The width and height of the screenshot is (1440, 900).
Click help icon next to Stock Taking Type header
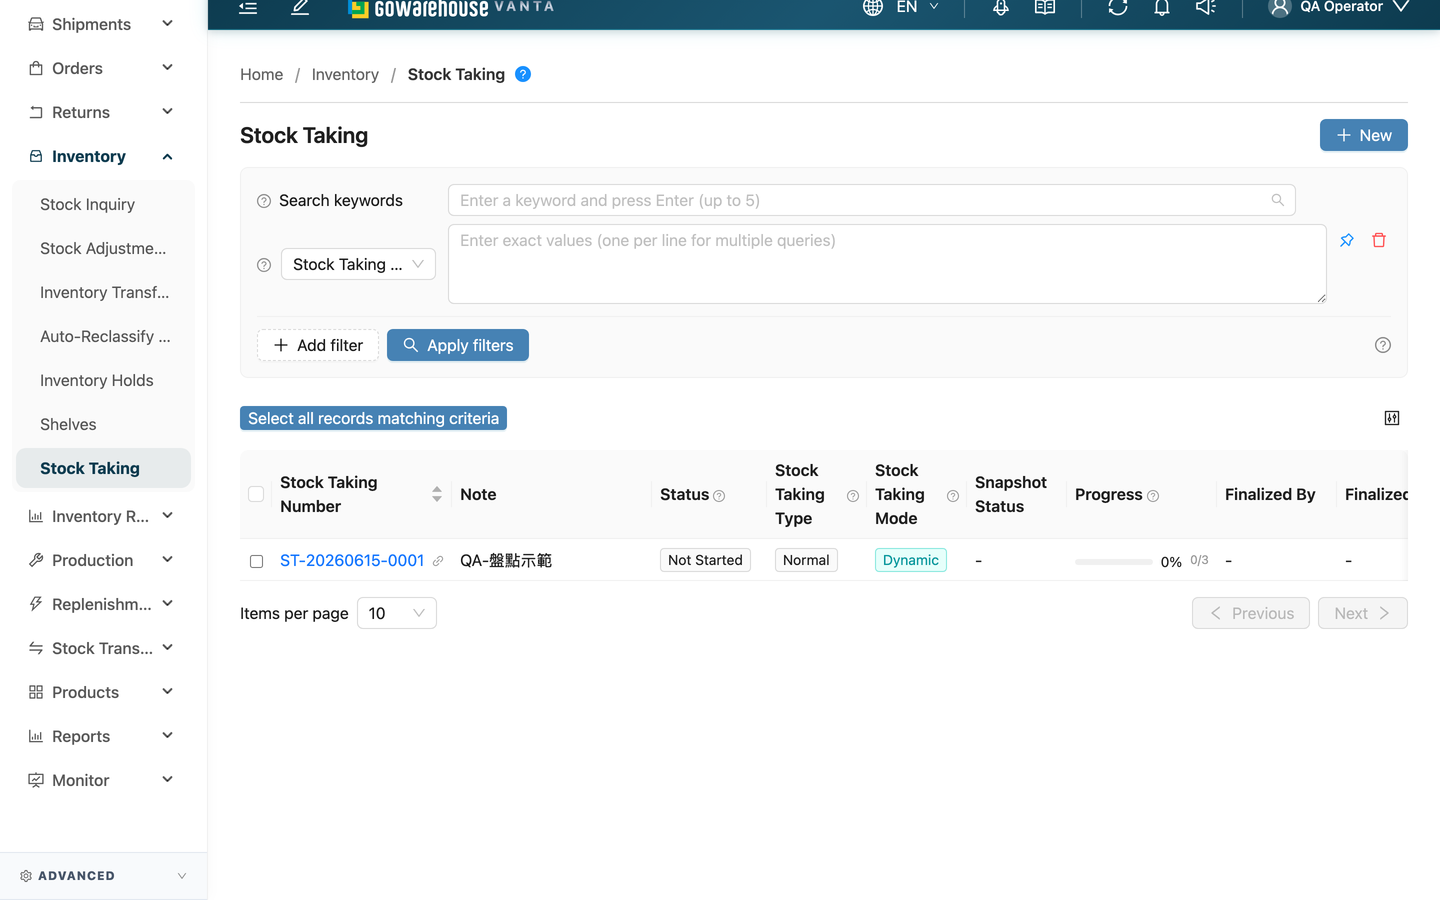click(852, 496)
